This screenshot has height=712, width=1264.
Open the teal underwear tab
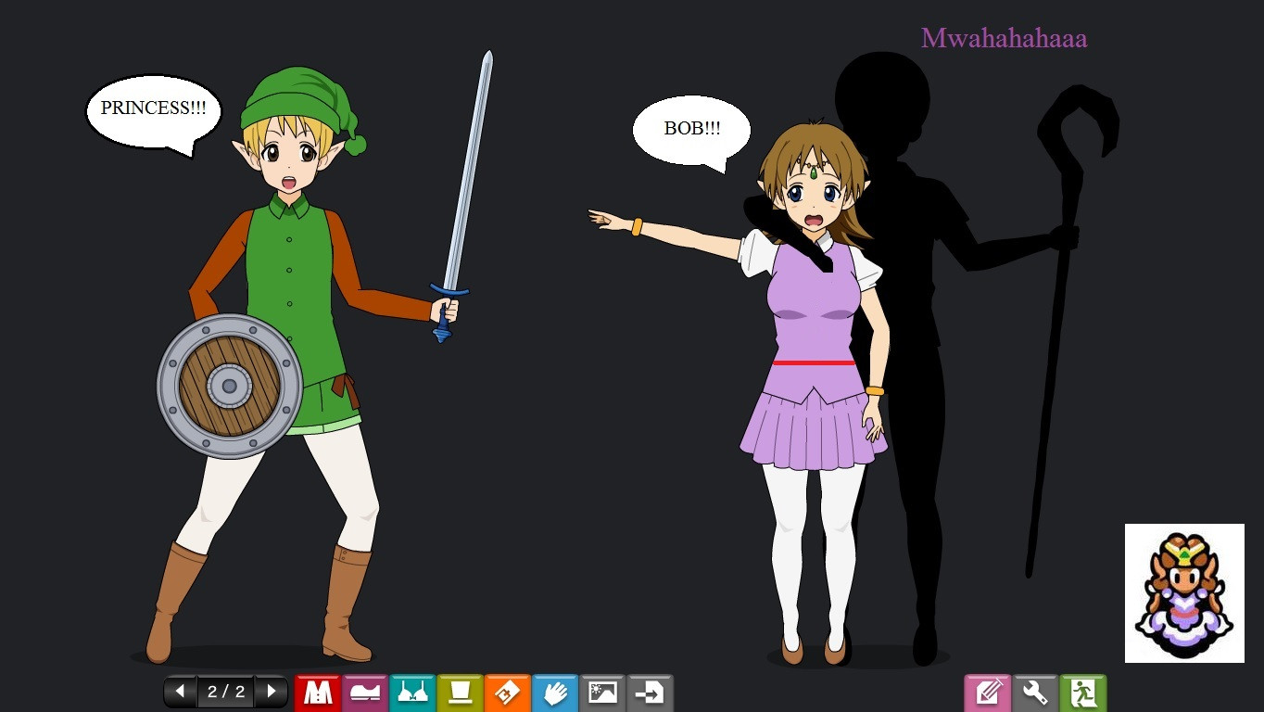coord(412,693)
